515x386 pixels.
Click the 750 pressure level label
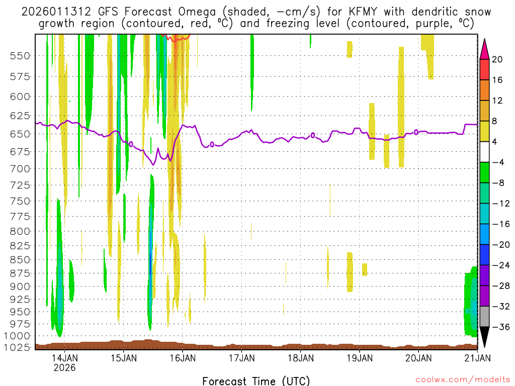tap(20, 201)
